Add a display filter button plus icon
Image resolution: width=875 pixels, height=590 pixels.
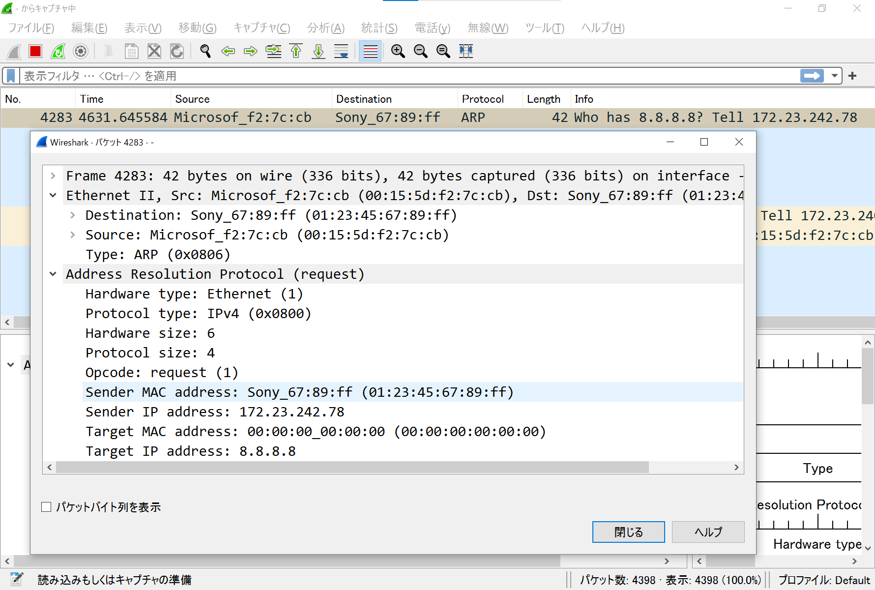[852, 76]
